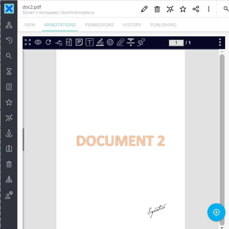Open the user settings administration icon
This screenshot has width=229, height=229.
pos(9,195)
